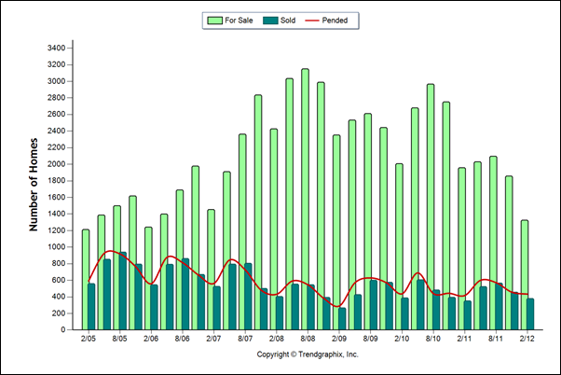The width and height of the screenshot is (561, 375).
Task: Select the 'Pended' legend label
Action: (x=335, y=21)
